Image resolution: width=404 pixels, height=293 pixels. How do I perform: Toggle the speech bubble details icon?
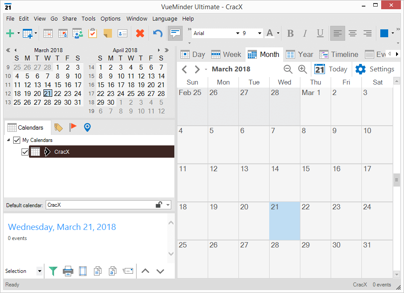tap(175, 33)
